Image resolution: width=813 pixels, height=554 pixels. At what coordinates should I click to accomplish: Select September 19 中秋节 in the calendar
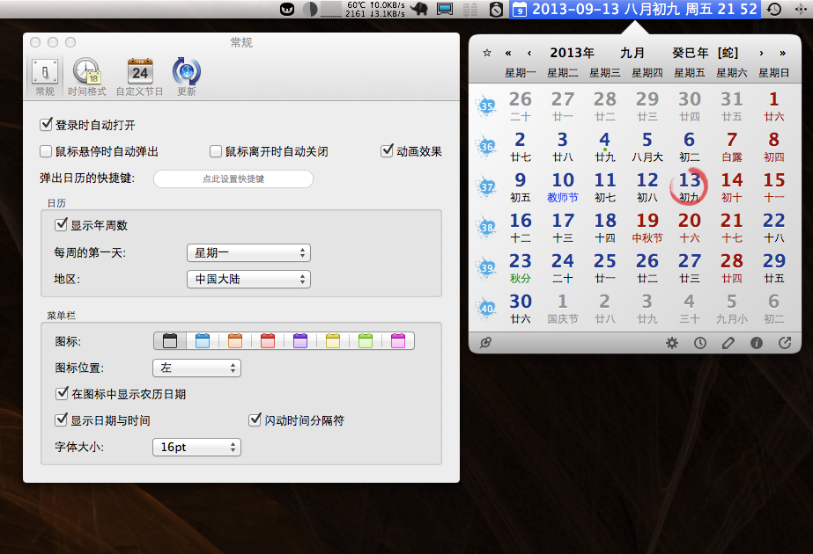coord(647,228)
